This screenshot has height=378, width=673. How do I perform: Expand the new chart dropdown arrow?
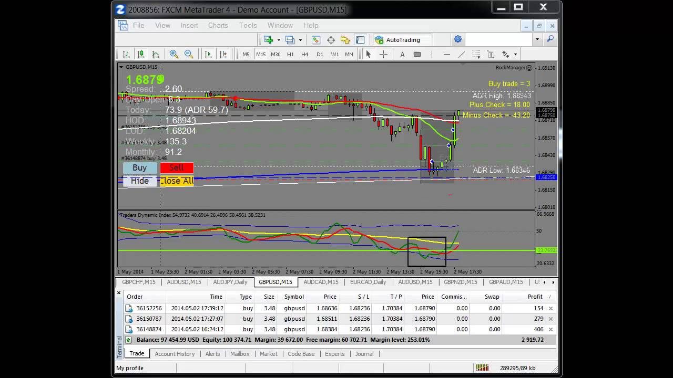pyautogui.click(x=279, y=40)
